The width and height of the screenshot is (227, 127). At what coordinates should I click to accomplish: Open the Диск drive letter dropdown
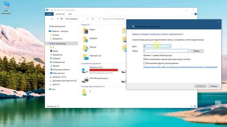pos(157,46)
